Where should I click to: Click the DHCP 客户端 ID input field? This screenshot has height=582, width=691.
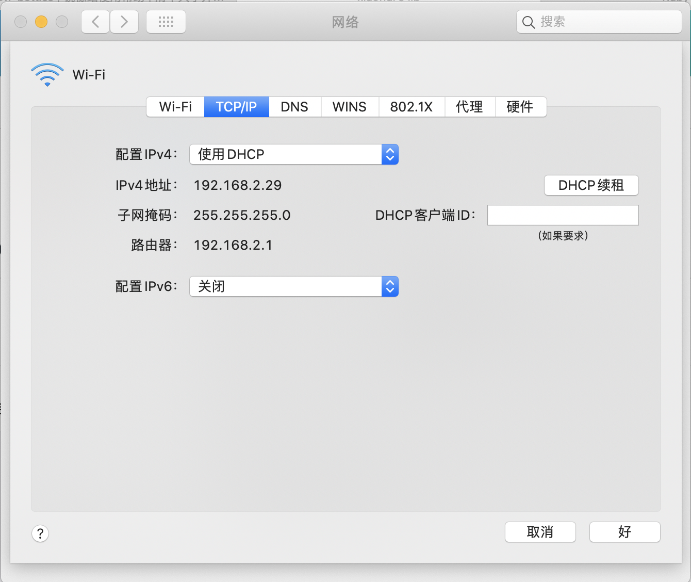(x=563, y=215)
